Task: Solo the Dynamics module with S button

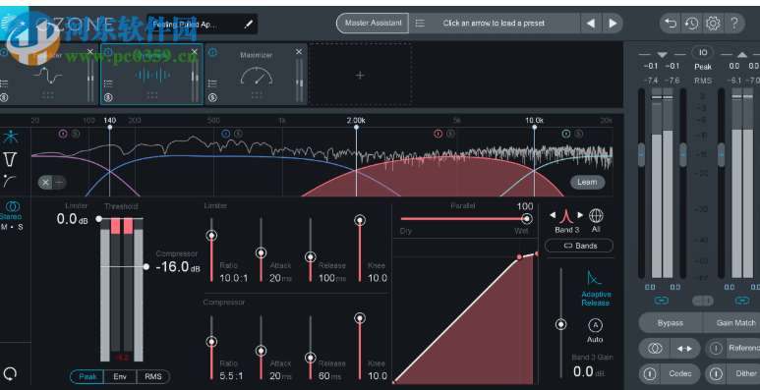Action: (x=108, y=97)
